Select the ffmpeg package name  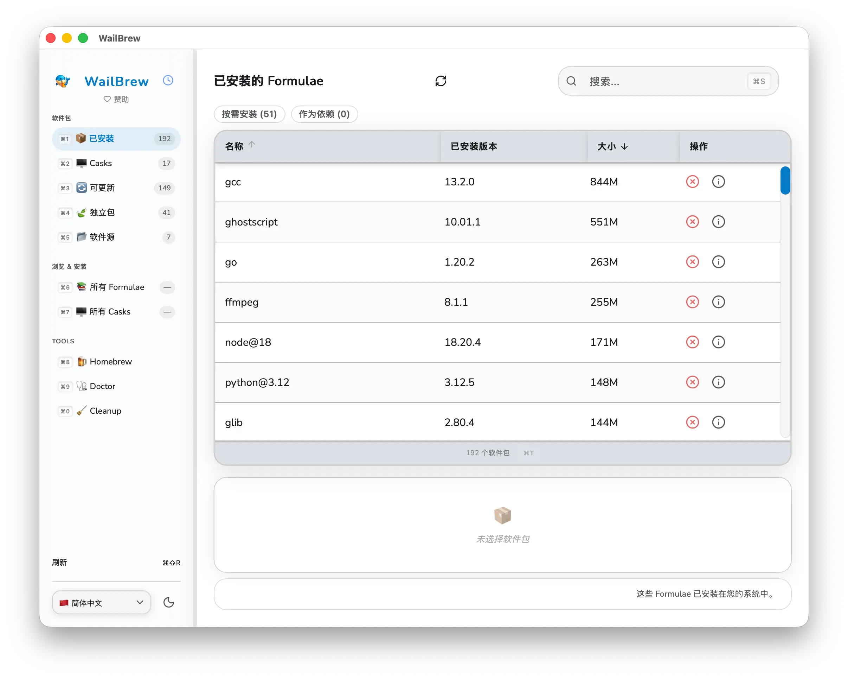coord(242,302)
